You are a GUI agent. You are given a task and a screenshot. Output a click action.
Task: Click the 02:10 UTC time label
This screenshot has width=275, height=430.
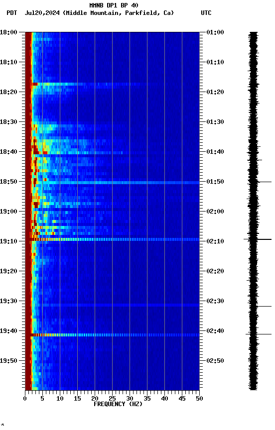tap(215, 241)
